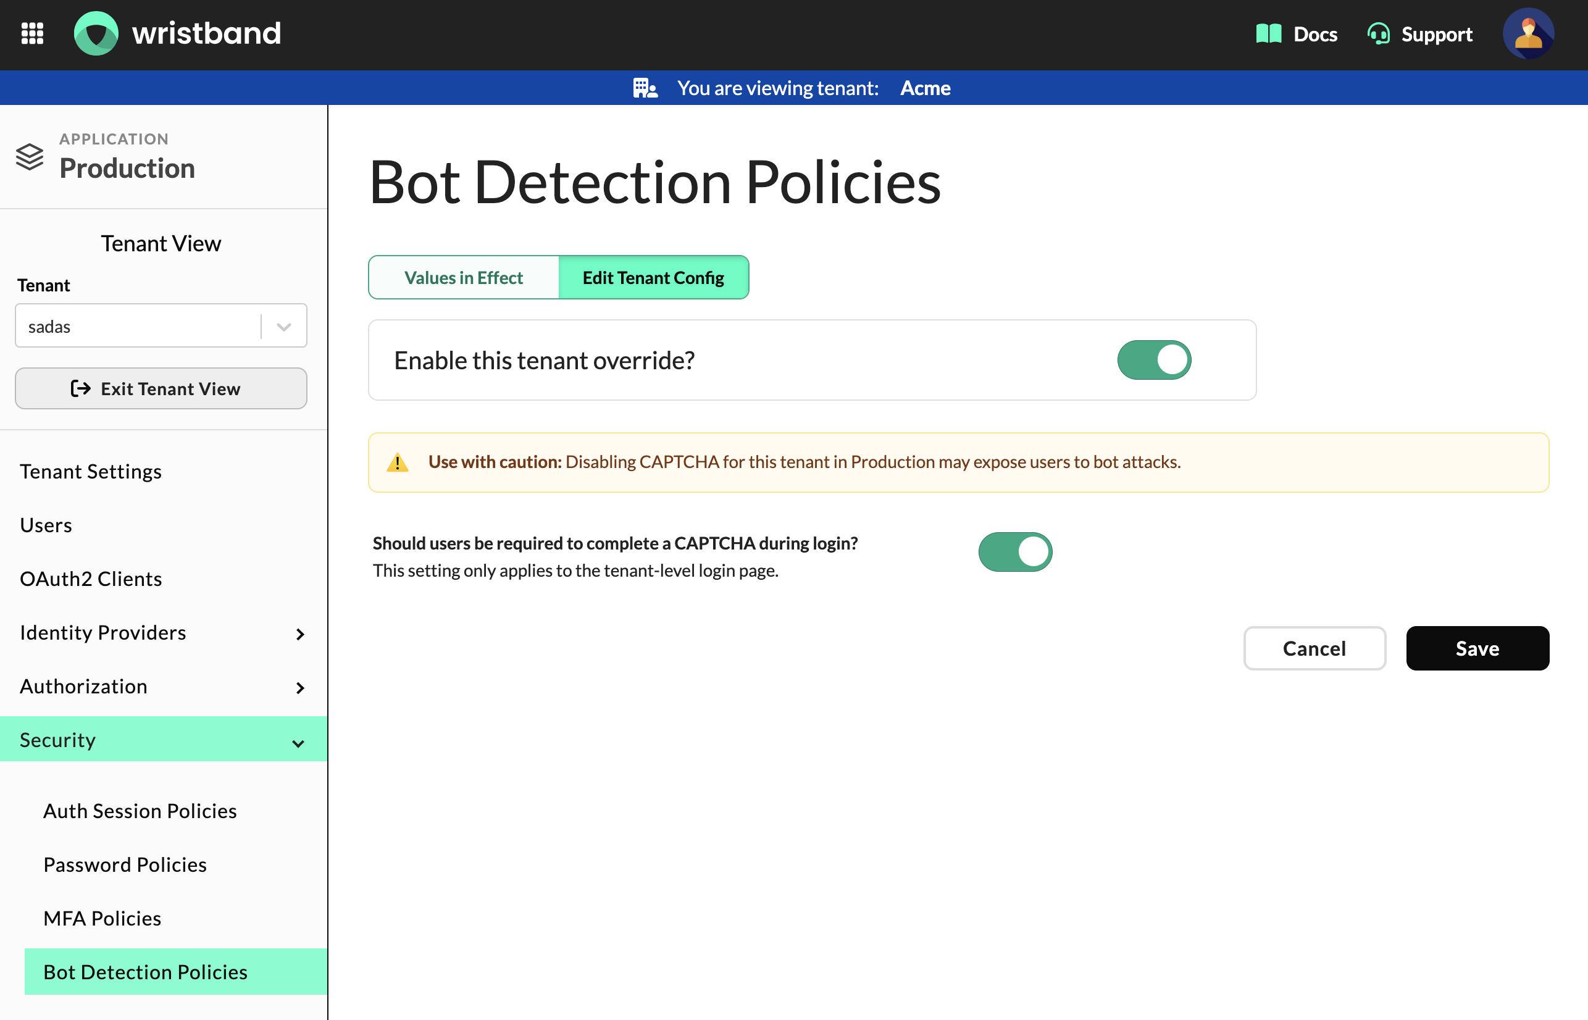Click the Cancel button

tap(1314, 648)
